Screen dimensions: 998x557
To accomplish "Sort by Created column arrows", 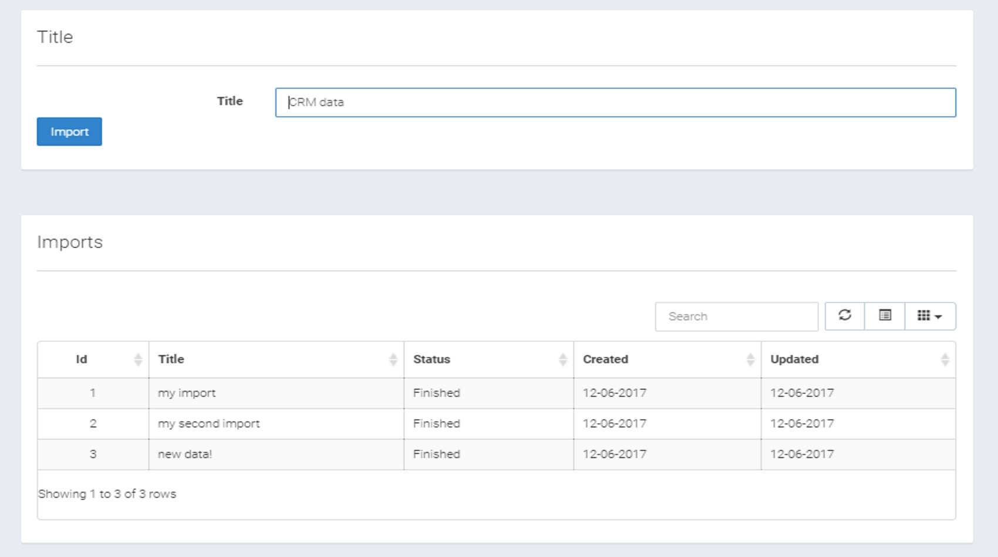I will click(750, 359).
